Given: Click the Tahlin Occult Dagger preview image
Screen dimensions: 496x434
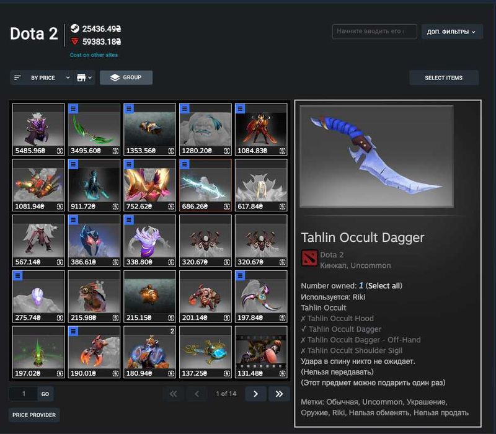Looking at the screenshot, I should (x=376, y=156).
